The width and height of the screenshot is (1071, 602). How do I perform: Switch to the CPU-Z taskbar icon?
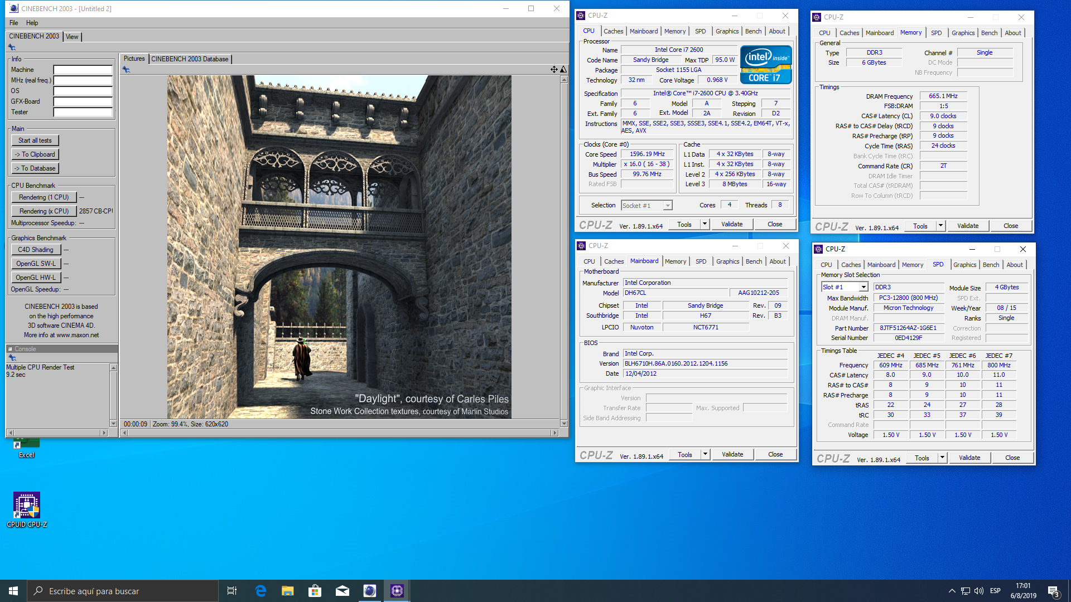[397, 591]
